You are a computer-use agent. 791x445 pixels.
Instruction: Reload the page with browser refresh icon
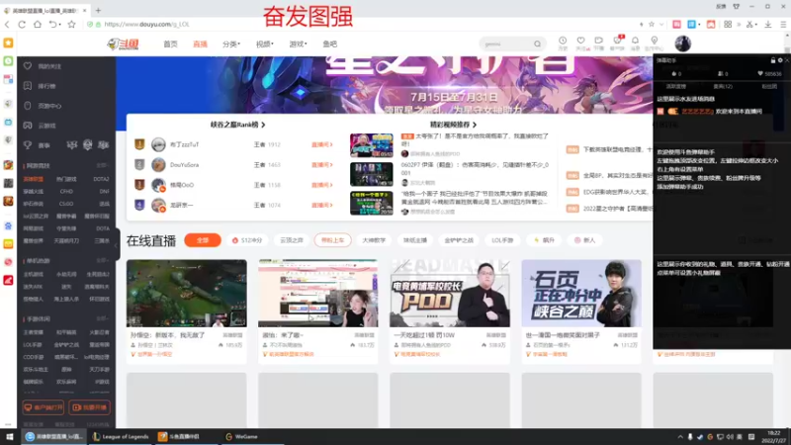tap(22, 24)
